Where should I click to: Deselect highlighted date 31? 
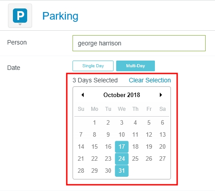pyautogui.click(x=122, y=171)
